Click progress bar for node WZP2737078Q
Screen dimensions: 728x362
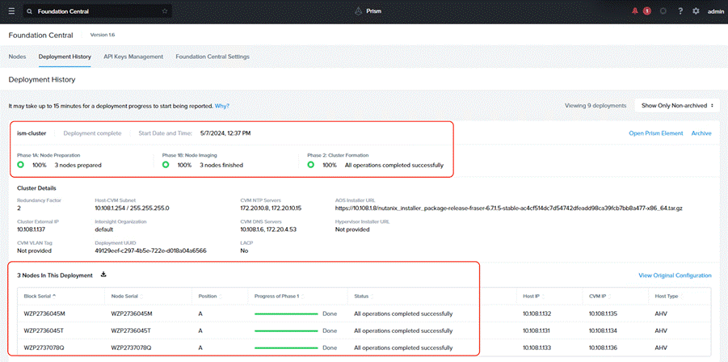click(x=286, y=347)
